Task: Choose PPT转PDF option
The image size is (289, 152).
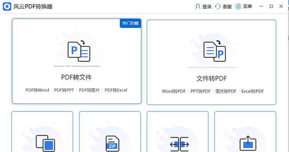Action: tap(200, 91)
